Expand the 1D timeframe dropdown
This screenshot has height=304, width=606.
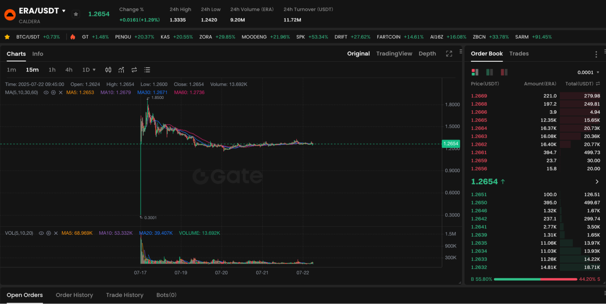pos(89,70)
